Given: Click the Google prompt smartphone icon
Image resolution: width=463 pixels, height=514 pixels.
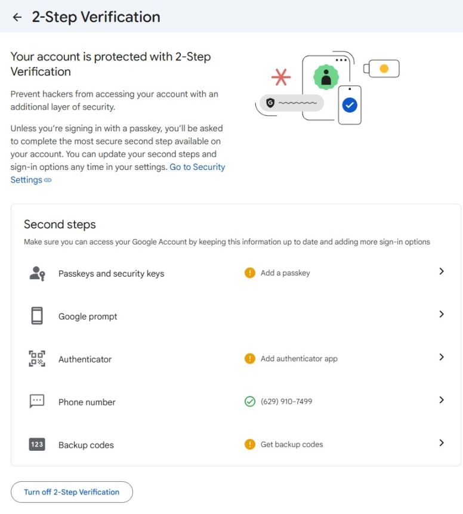Looking at the screenshot, I should [x=38, y=314].
